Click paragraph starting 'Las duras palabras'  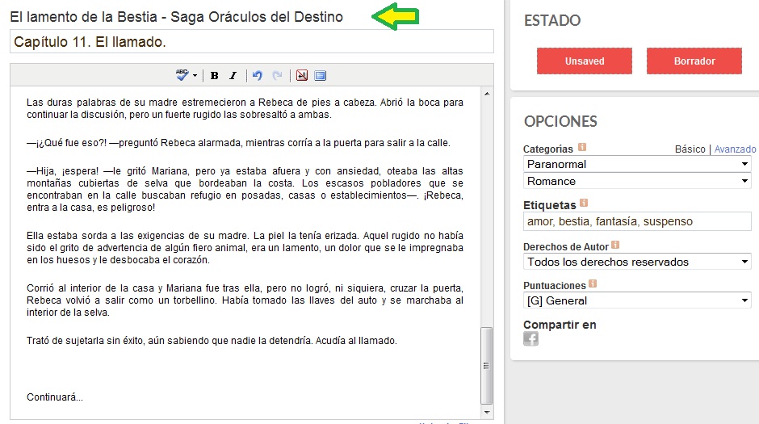tap(245, 108)
